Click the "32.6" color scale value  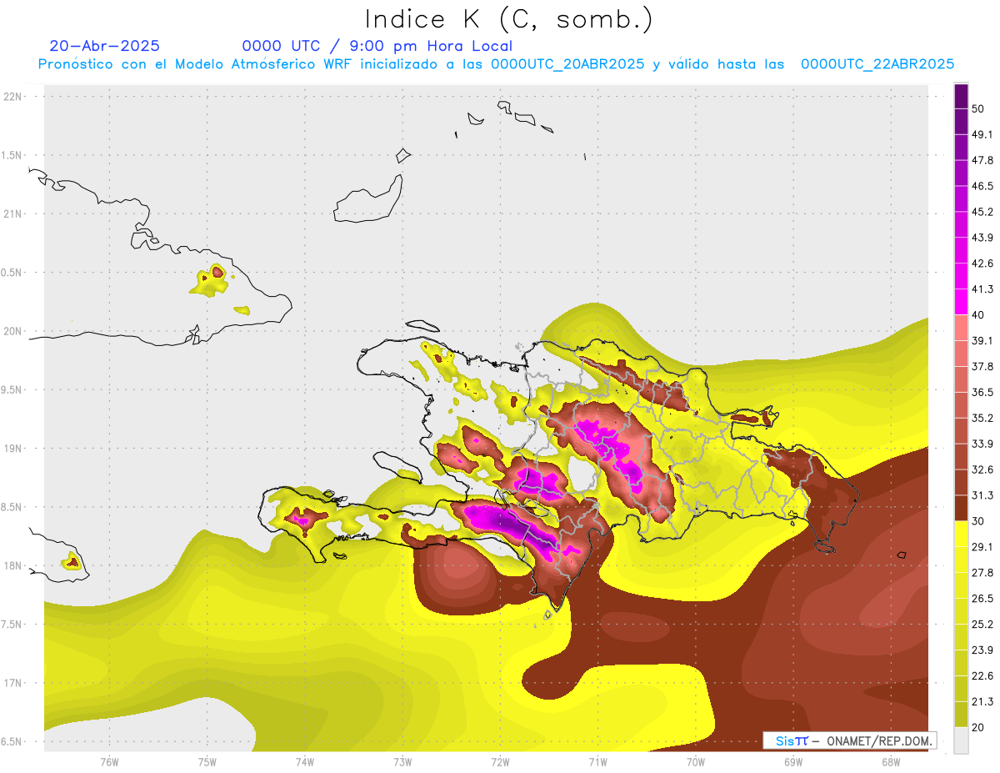(x=982, y=469)
